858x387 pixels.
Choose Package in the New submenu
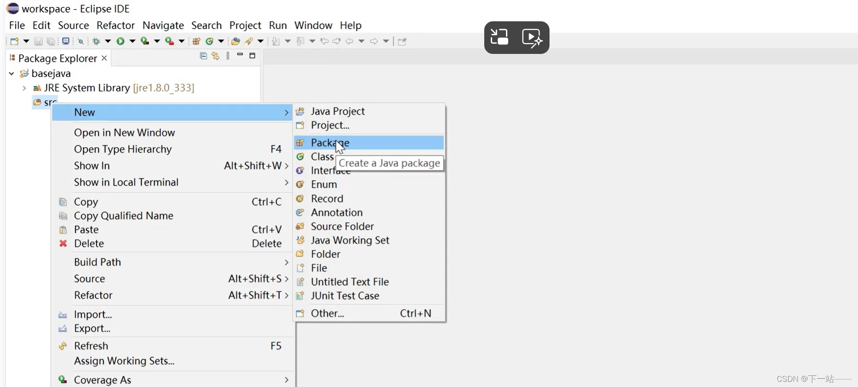point(369,143)
